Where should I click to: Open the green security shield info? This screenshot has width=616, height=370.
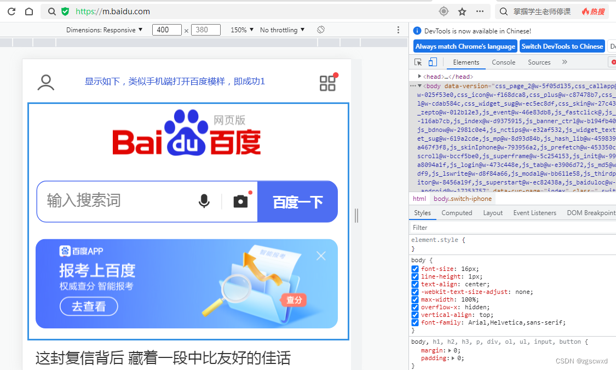[65, 12]
